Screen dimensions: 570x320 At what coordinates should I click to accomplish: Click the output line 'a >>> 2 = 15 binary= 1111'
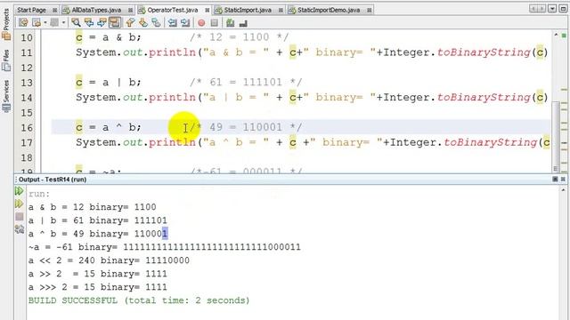(x=98, y=287)
